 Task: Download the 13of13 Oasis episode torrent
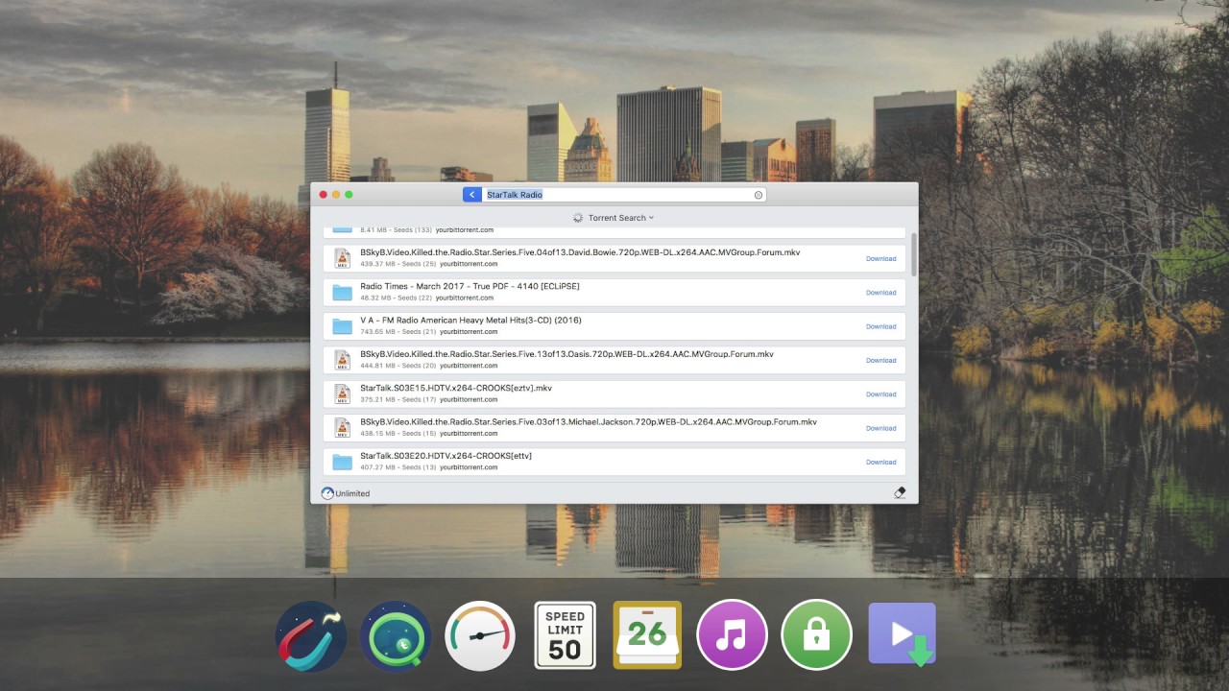880,361
